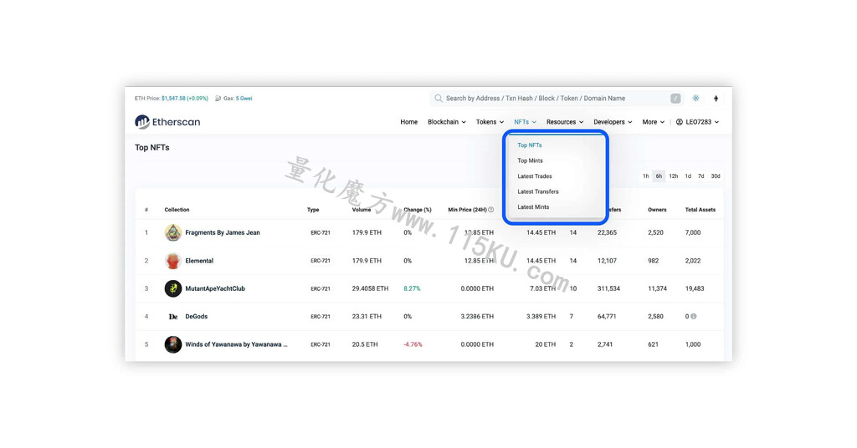Switch timeframe to 30d

[x=716, y=176]
